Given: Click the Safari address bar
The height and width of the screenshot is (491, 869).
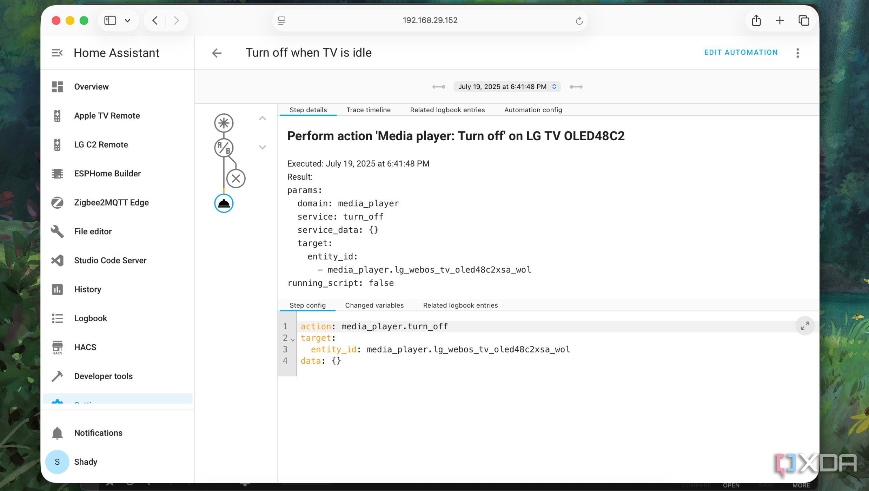Looking at the screenshot, I should point(430,21).
